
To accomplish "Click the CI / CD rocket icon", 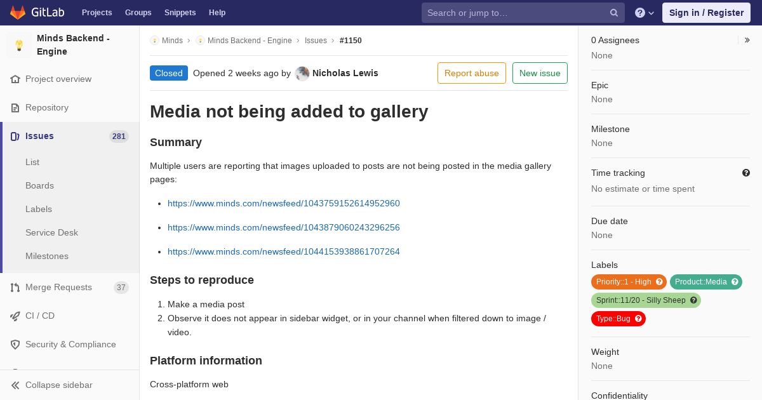I will pos(15,316).
